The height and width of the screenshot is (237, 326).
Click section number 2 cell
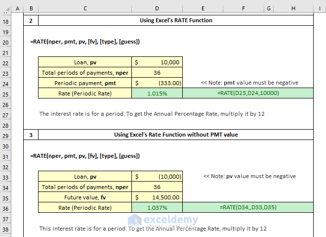[31, 20]
